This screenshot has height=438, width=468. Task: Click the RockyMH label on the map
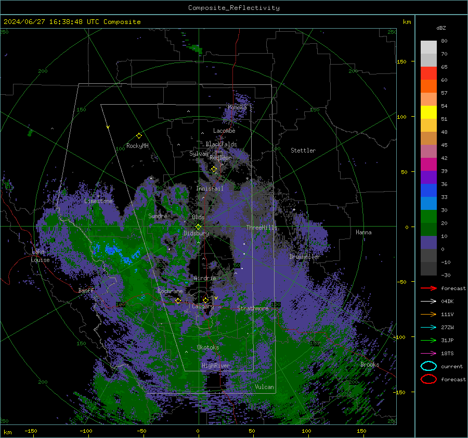click(137, 146)
